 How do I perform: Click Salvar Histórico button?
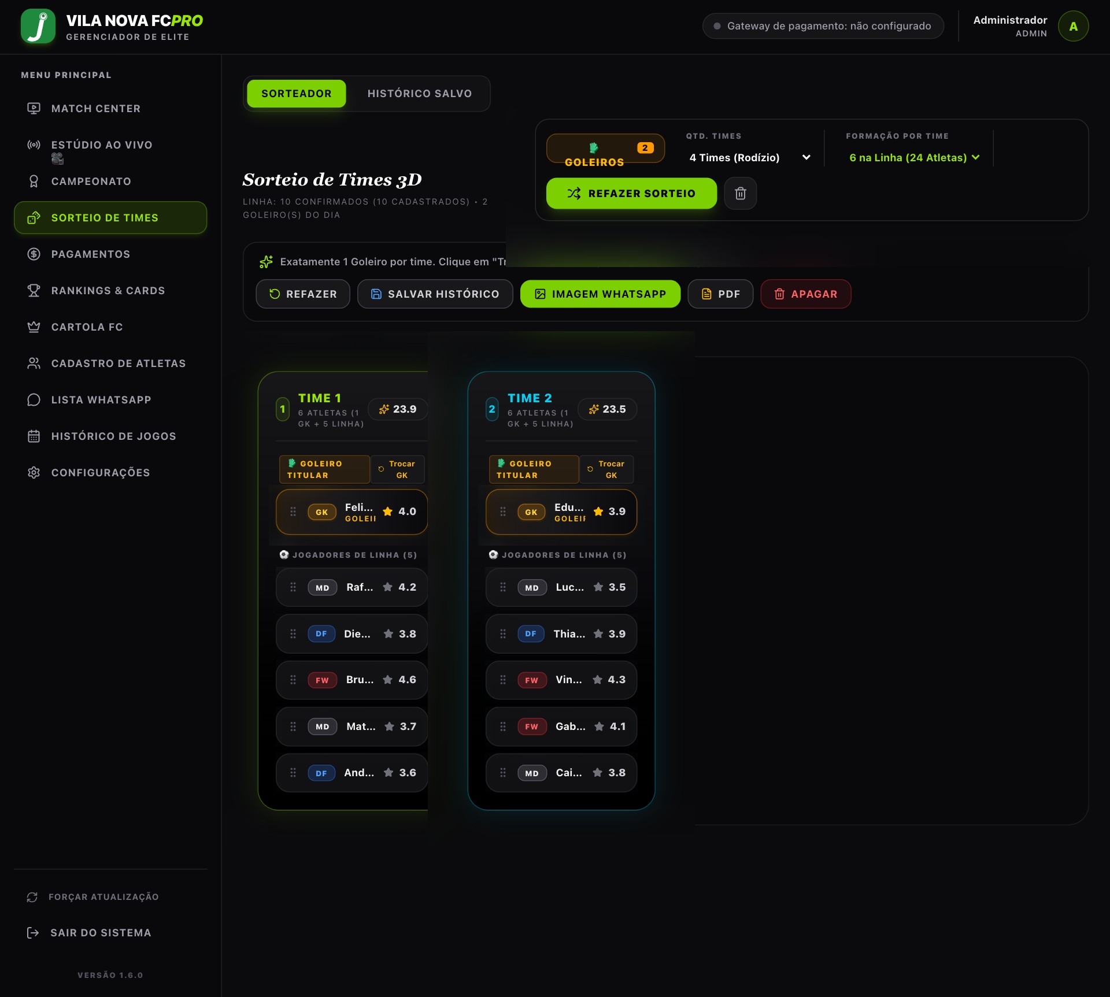[x=435, y=294]
